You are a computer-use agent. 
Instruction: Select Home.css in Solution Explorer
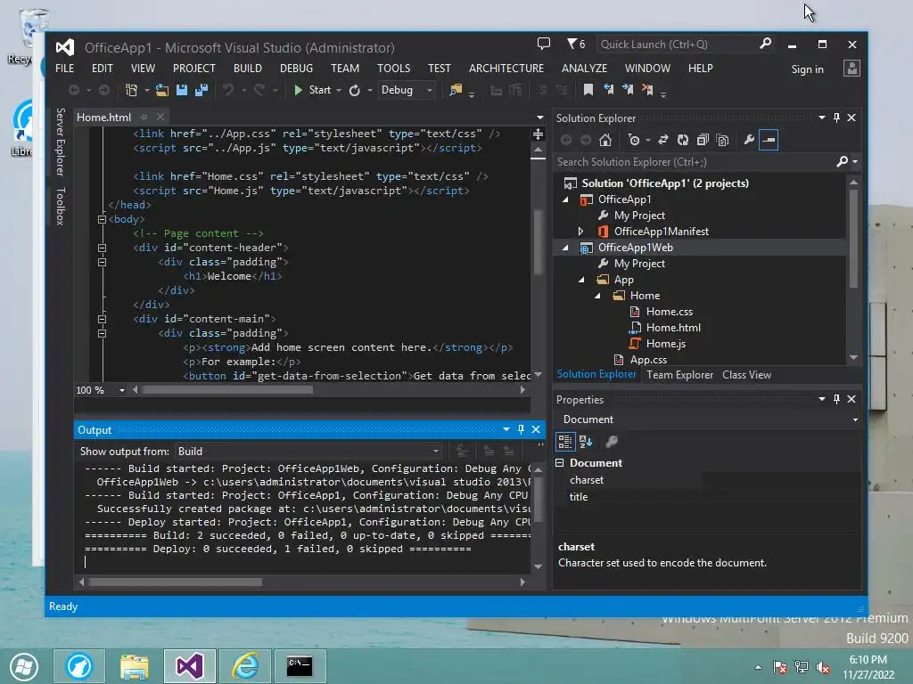click(x=669, y=312)
